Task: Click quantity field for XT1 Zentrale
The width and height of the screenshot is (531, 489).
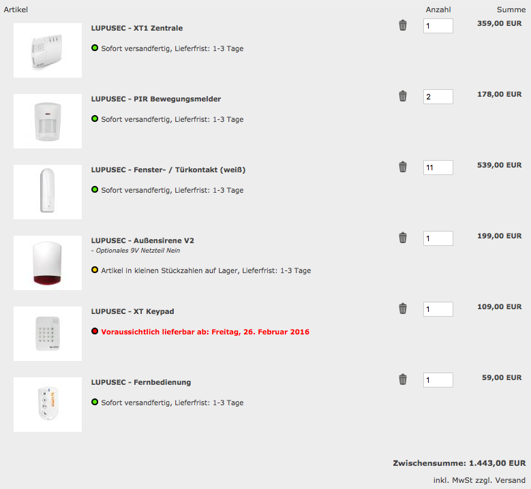Action: (438, 26)
